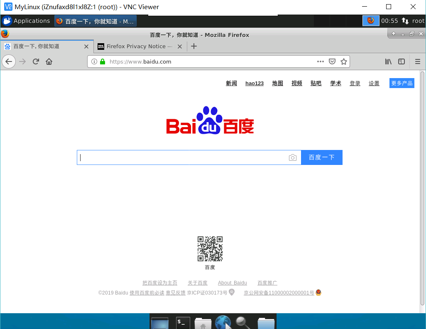Reload the Baidu page
This screenshot has width=426, height=329.
point(36,61)
